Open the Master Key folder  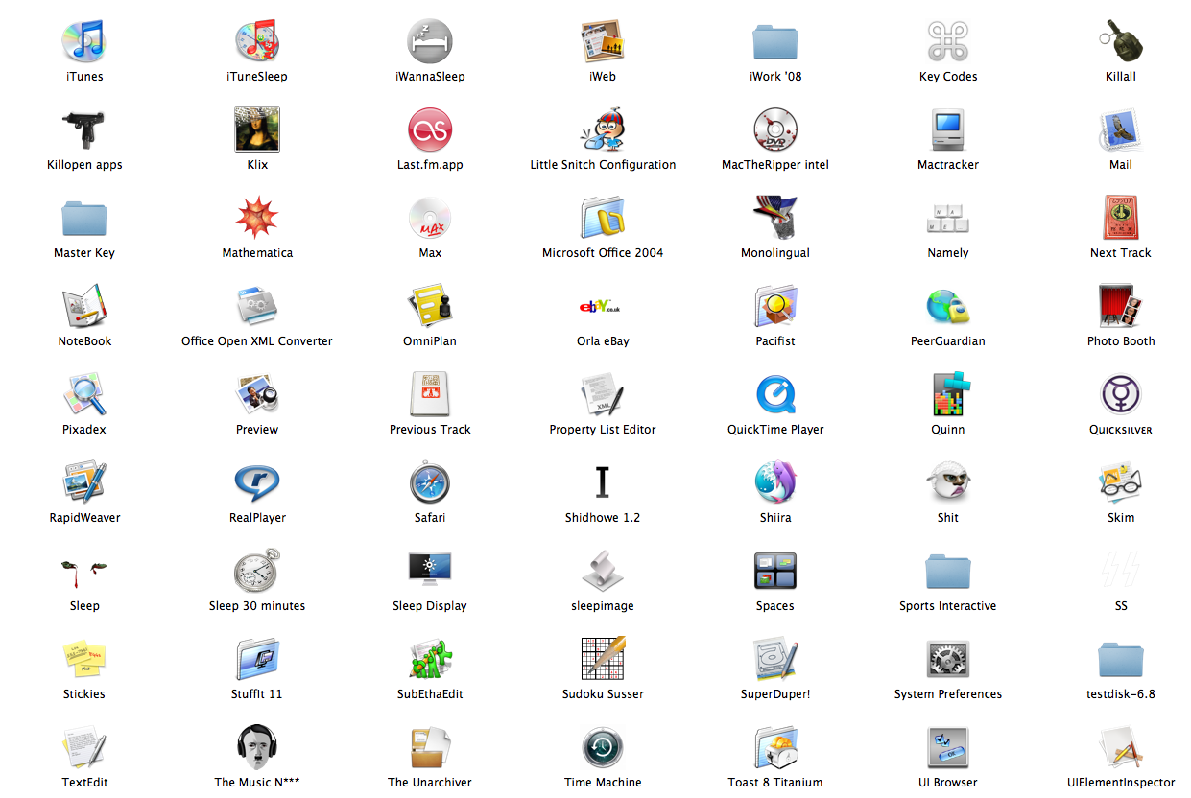pyautogui.click(x=84, y=217)
